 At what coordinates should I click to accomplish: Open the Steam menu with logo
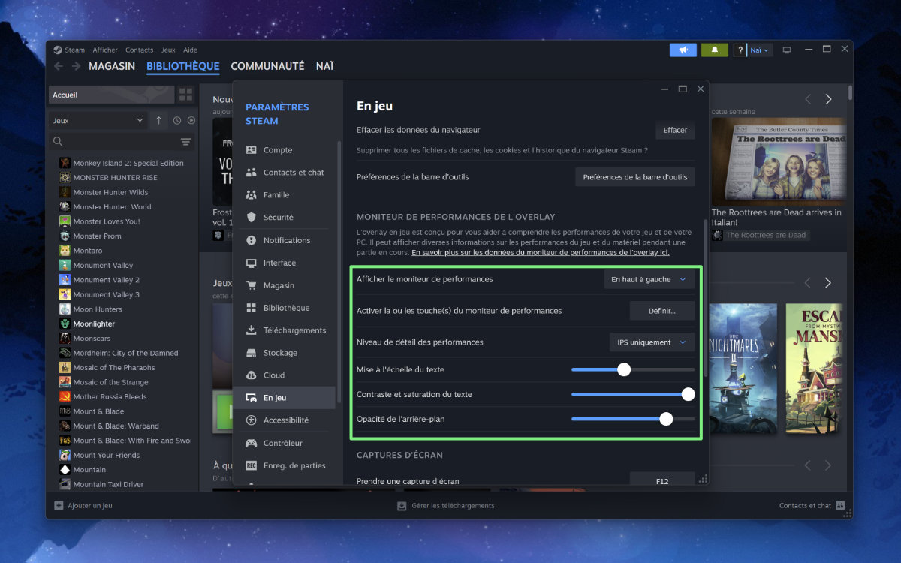click(x=69, y=50)
